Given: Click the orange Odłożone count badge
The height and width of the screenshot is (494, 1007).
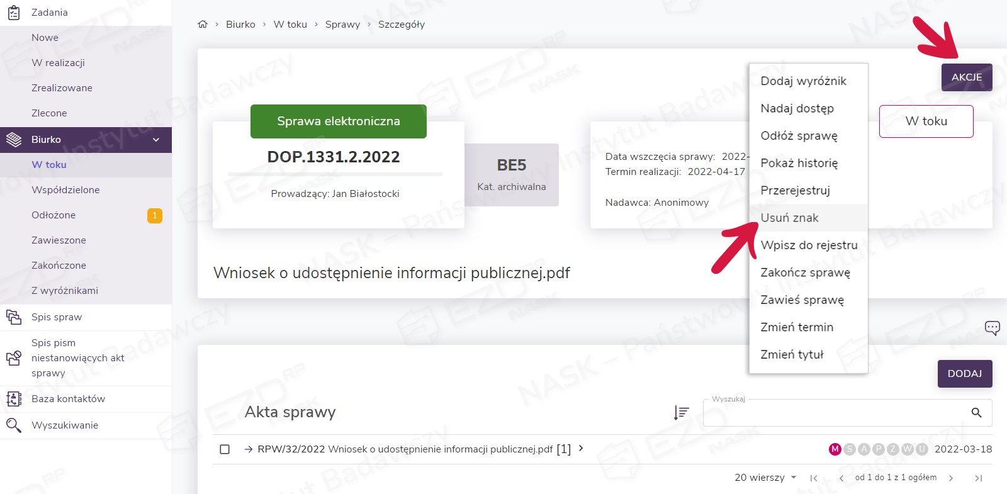Looking at the screenshot, I should point(155,215).
